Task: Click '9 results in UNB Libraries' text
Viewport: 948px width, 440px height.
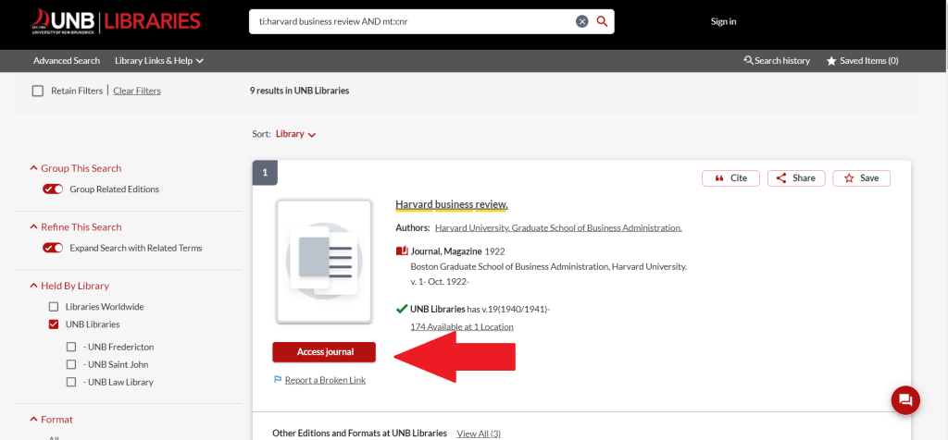Action: [x=299, y=92]
